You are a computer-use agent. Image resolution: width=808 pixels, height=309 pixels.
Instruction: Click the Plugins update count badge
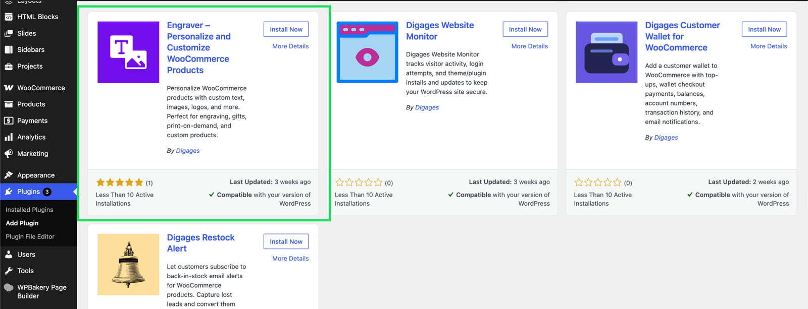coord(47,192)
